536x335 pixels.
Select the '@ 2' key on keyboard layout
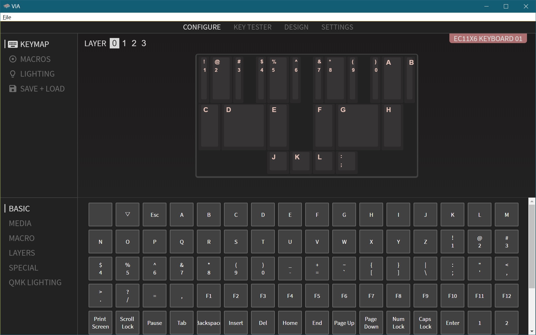[221, 79]
